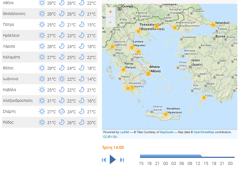Click the sun marker over Istanbul
The width and height of the screenshot is (240, 169).
[x=213, y=25]
